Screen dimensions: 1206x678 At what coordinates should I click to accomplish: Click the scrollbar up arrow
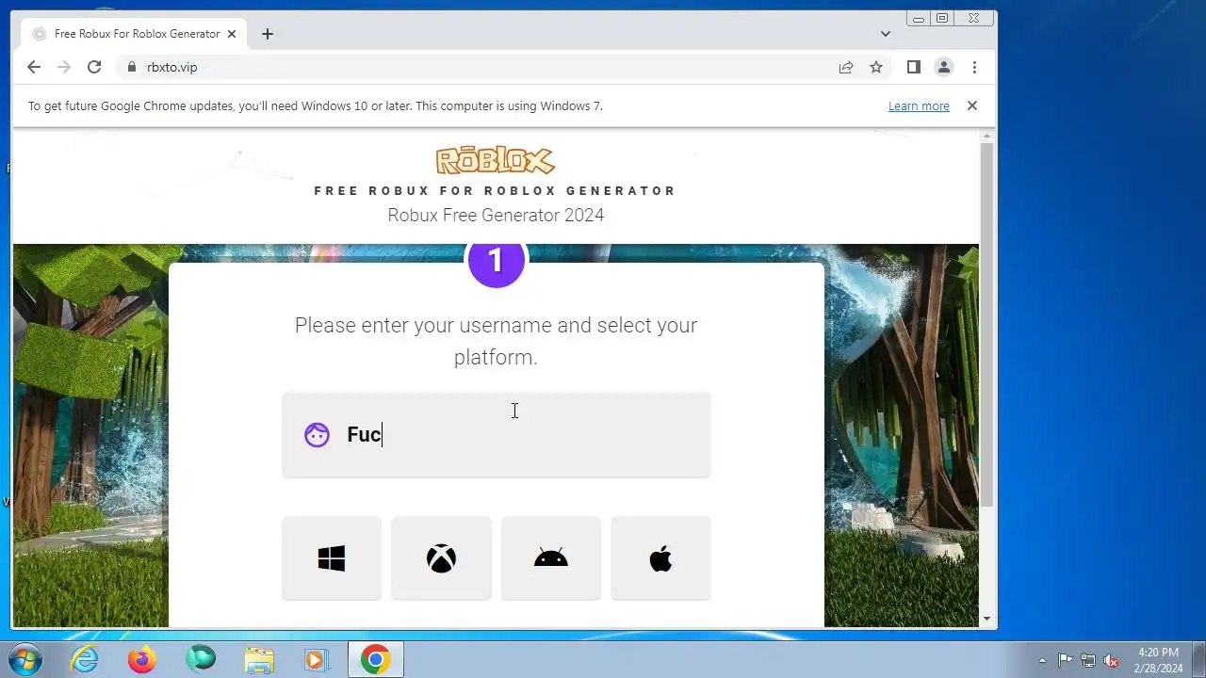click(986, 137)
